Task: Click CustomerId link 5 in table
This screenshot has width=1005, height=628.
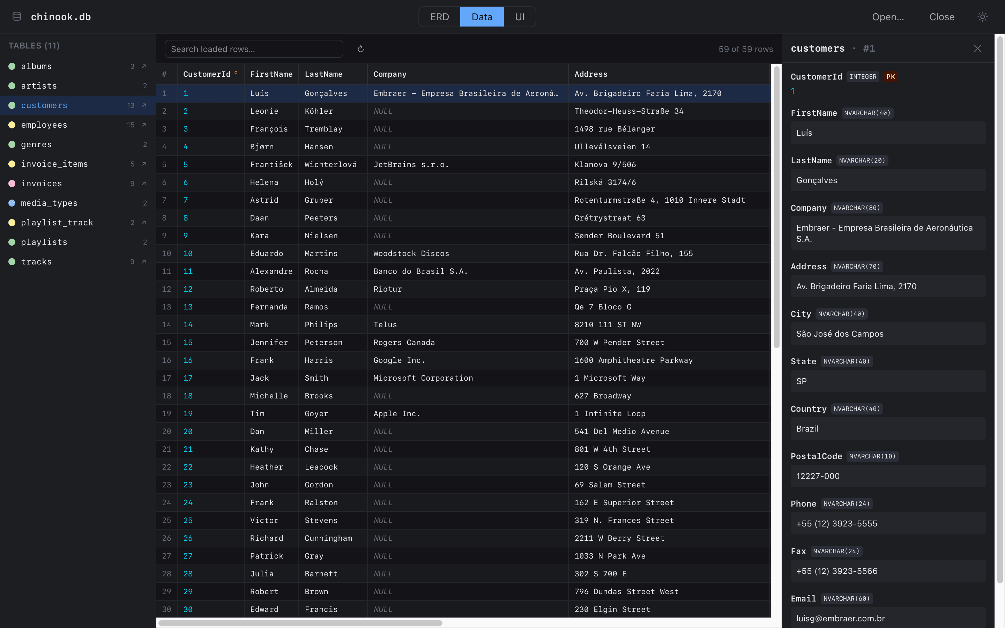Action: pos(186,164)
